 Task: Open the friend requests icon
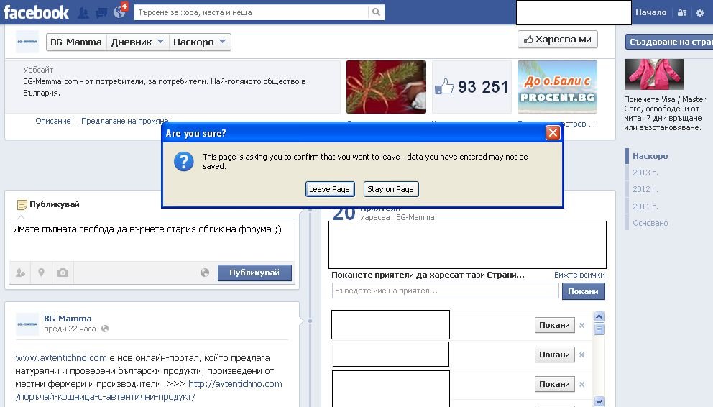[x=83, y=13]
